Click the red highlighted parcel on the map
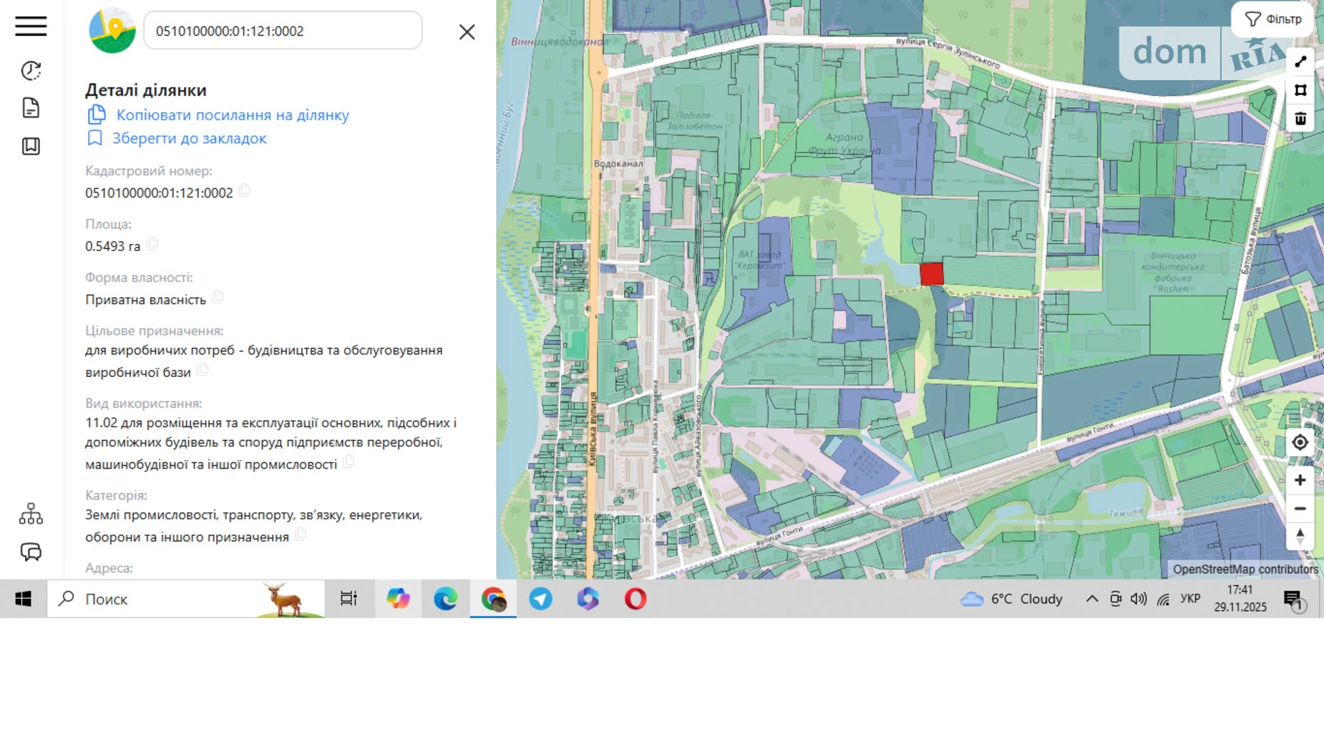Viewport: 1324px width, 744px height. tap(931, 274)
